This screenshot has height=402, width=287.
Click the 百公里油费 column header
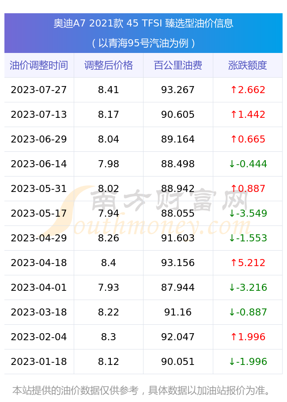[178, 65]
